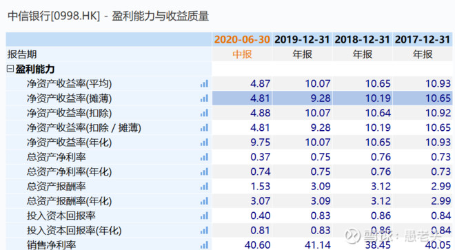Click the 中报 report type cell
This screenshot has width=455, height=250.
242,54
